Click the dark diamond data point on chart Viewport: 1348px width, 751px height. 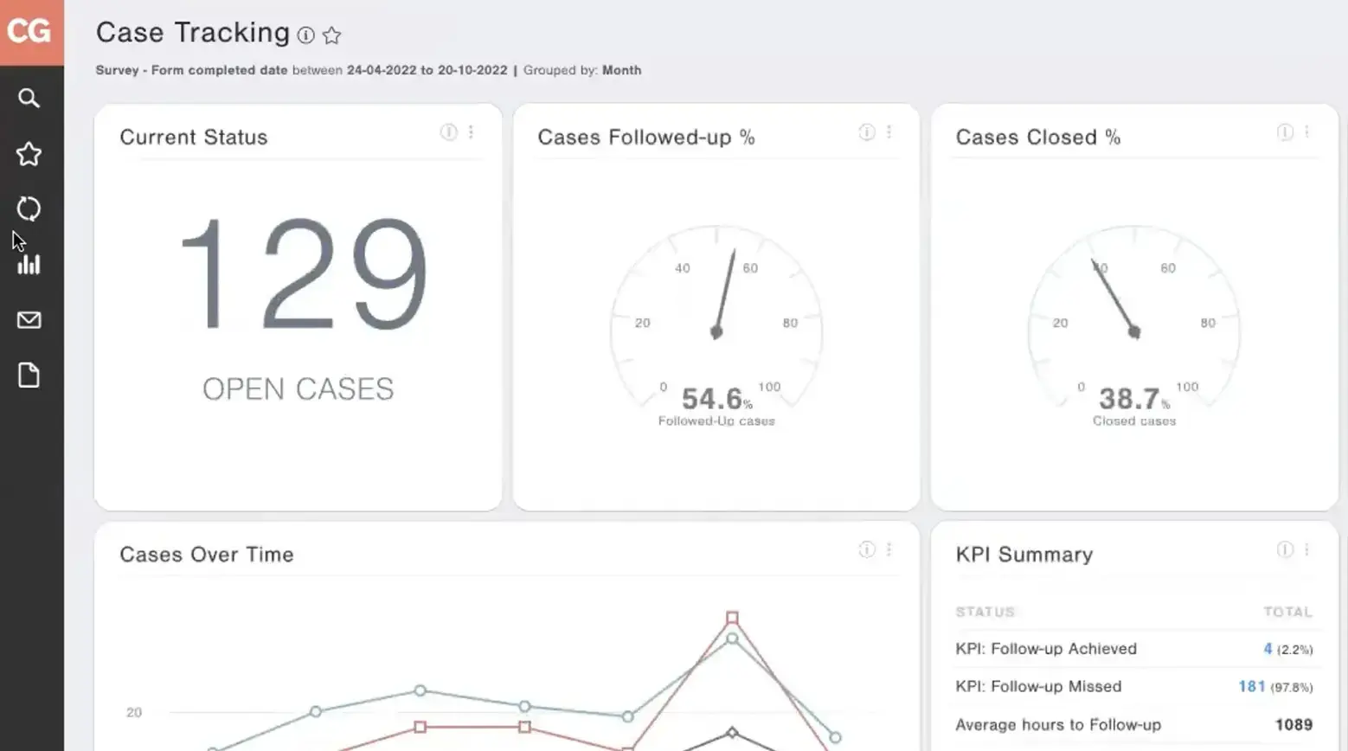click(732, 732)
